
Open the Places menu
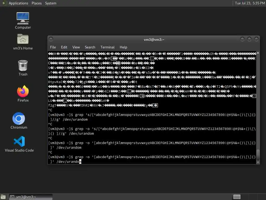coord(36,3)
